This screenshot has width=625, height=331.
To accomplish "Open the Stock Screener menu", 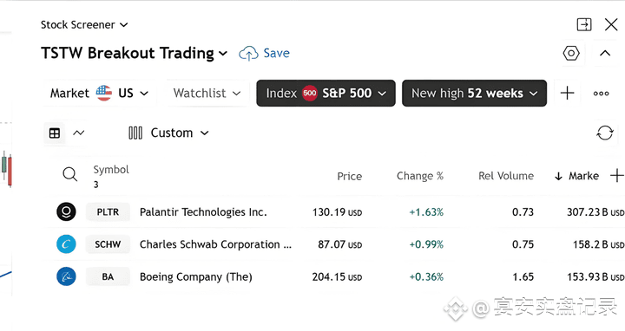I will 84,24.
